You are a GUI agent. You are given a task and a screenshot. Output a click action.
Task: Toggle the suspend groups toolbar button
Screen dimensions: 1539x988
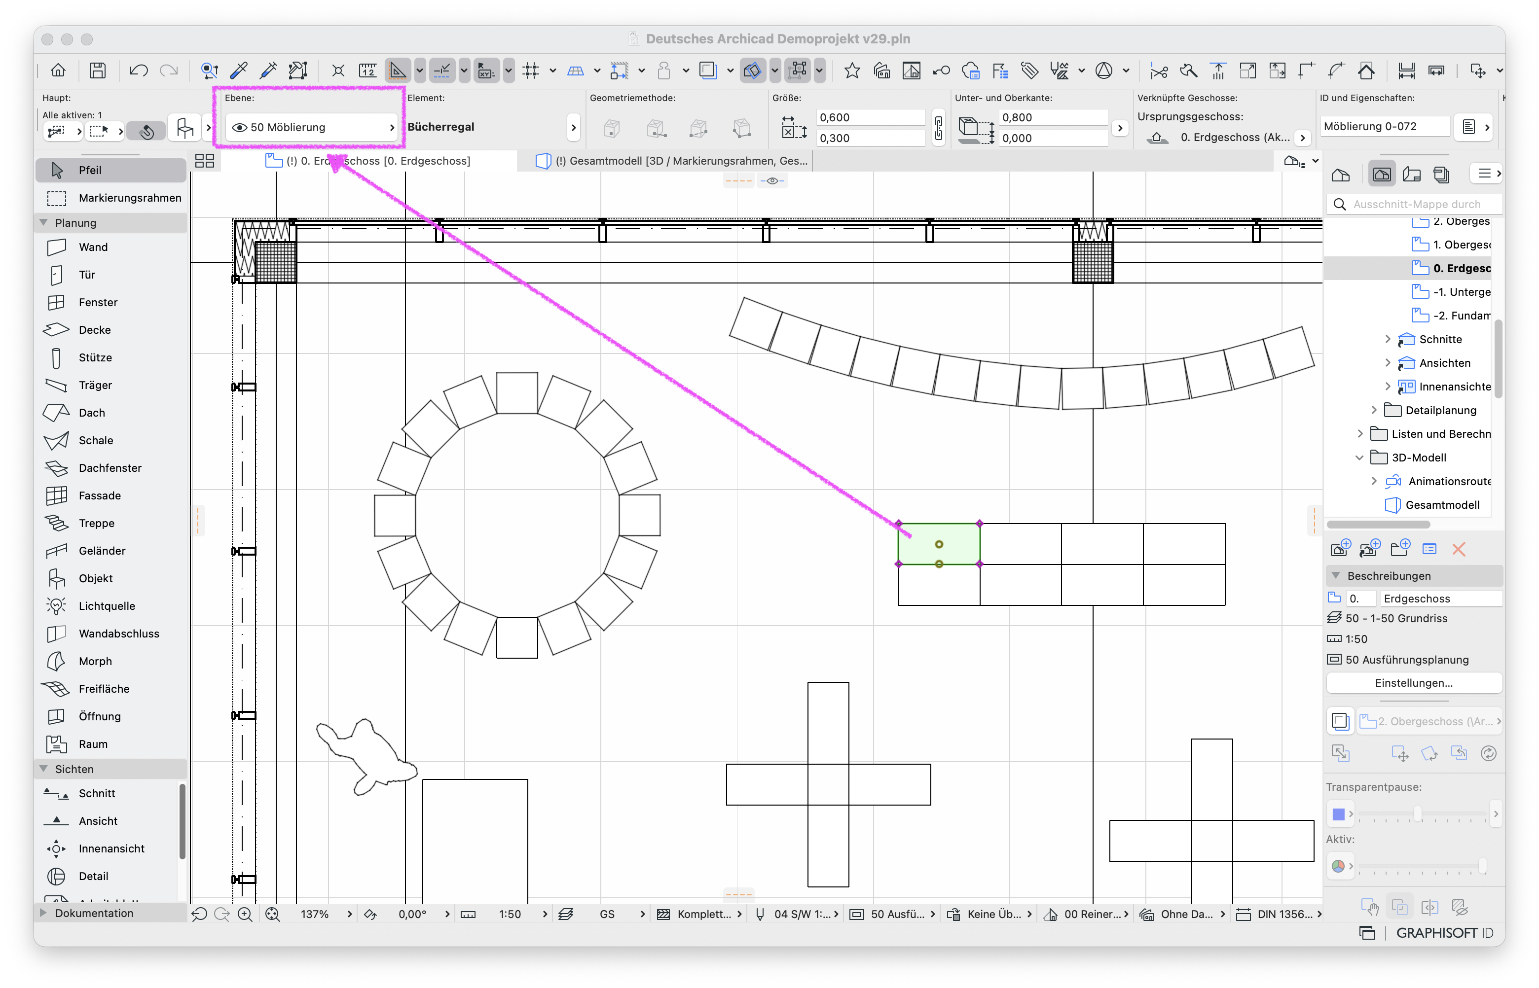coord(798,71)
